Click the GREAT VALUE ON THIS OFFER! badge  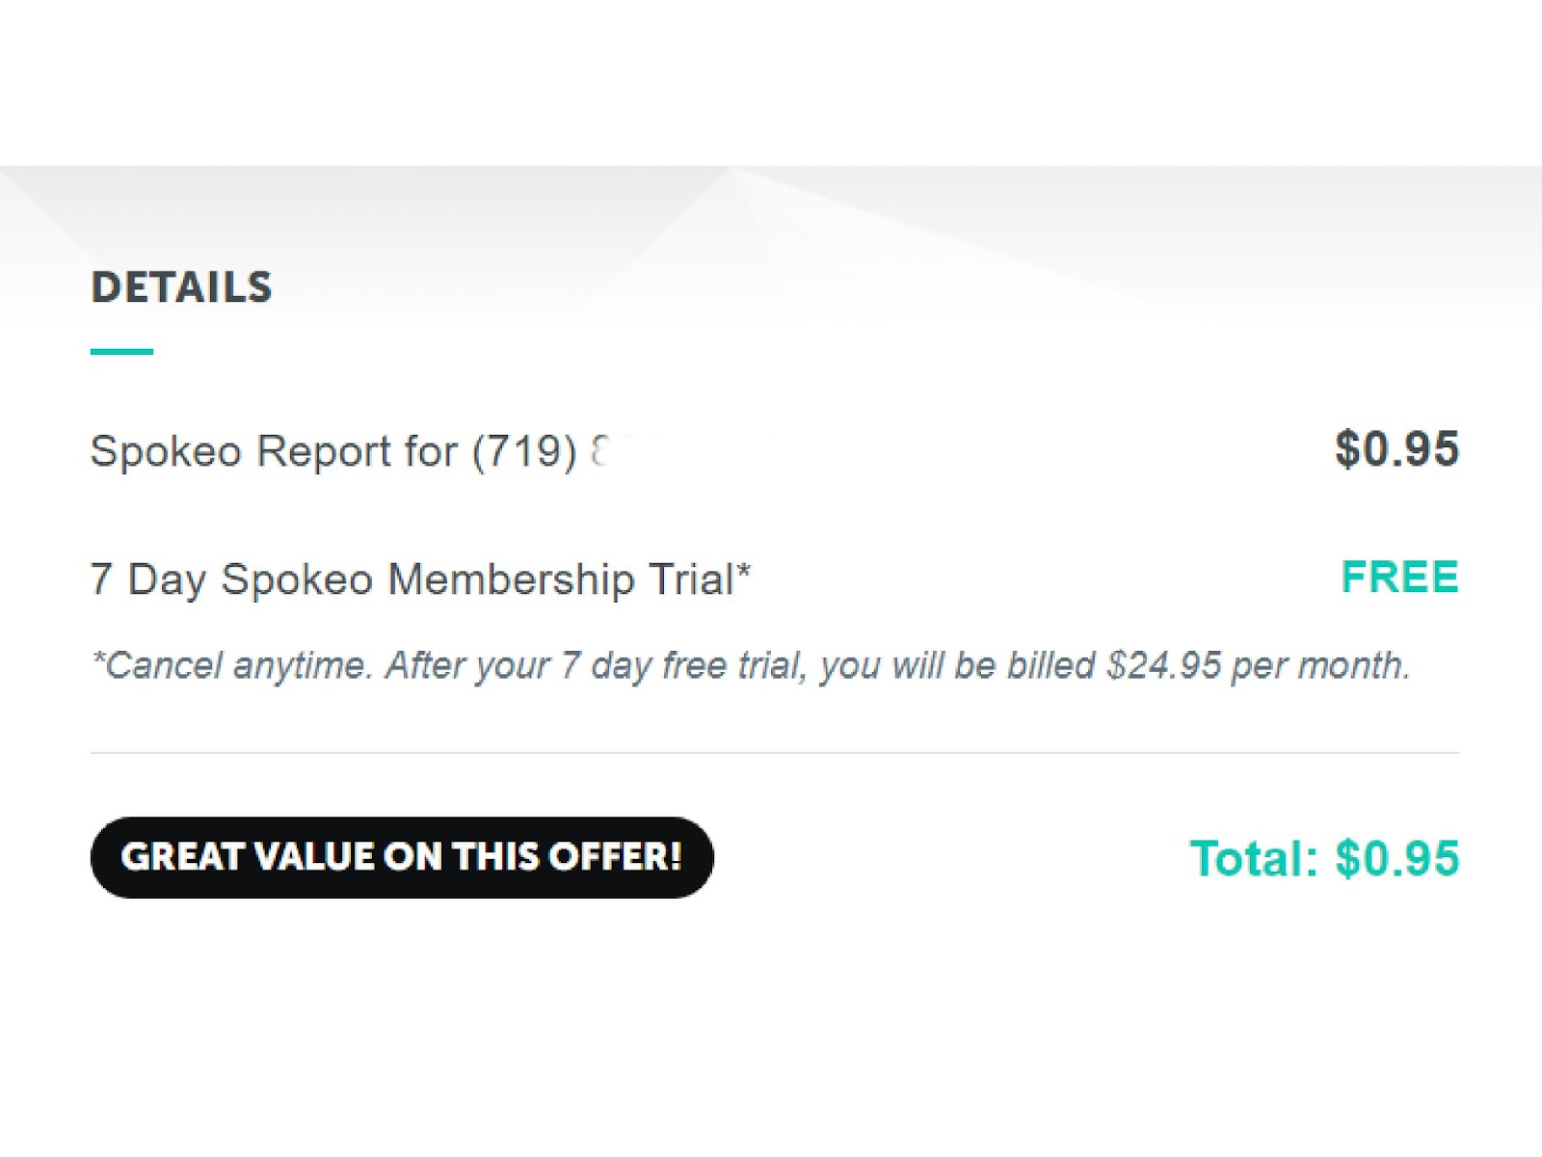point(401,857)
